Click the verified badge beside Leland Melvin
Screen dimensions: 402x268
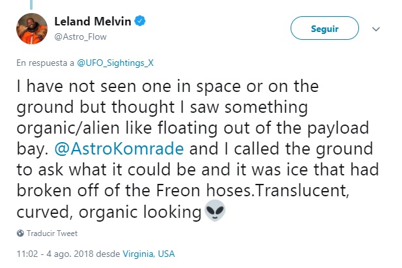click(x=140, y=23)
